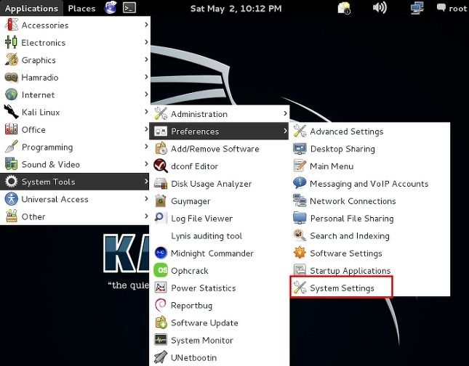
Task: Expand the Accessories submenu arrow
Action: (146, 25)
